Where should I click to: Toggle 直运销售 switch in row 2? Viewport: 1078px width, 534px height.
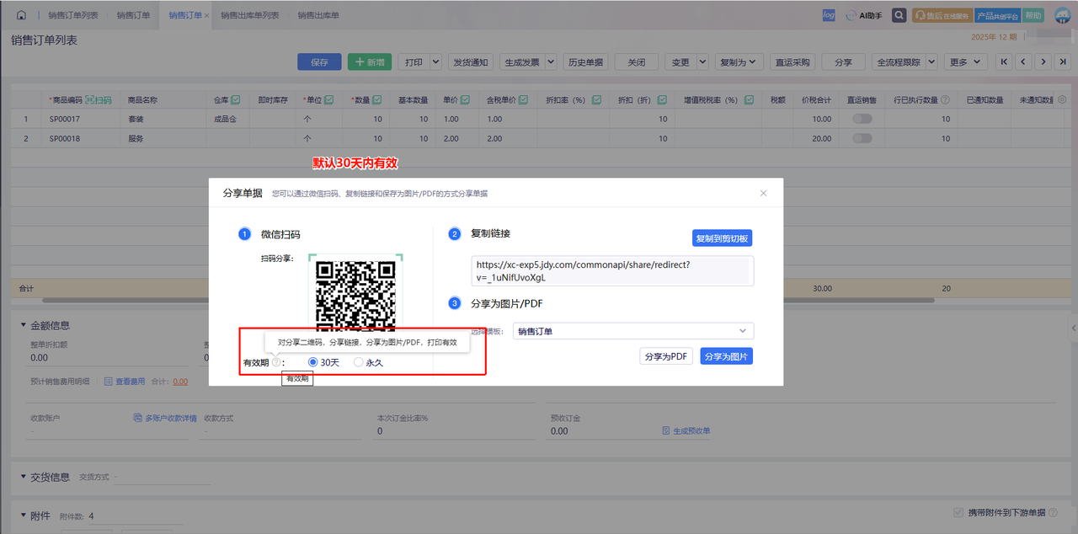point(862,138)
